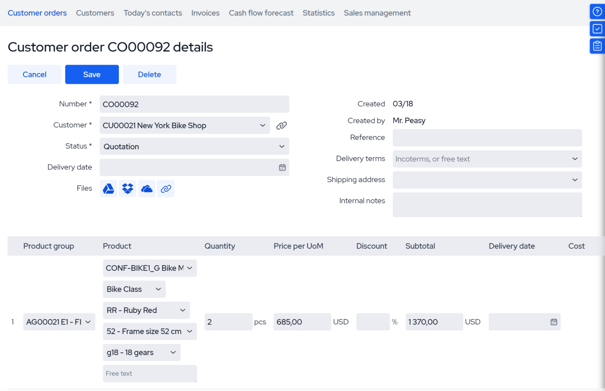Open the tasks checkmark panel
The width and height of the screenshot is (605, 391).
pos(597,29)
